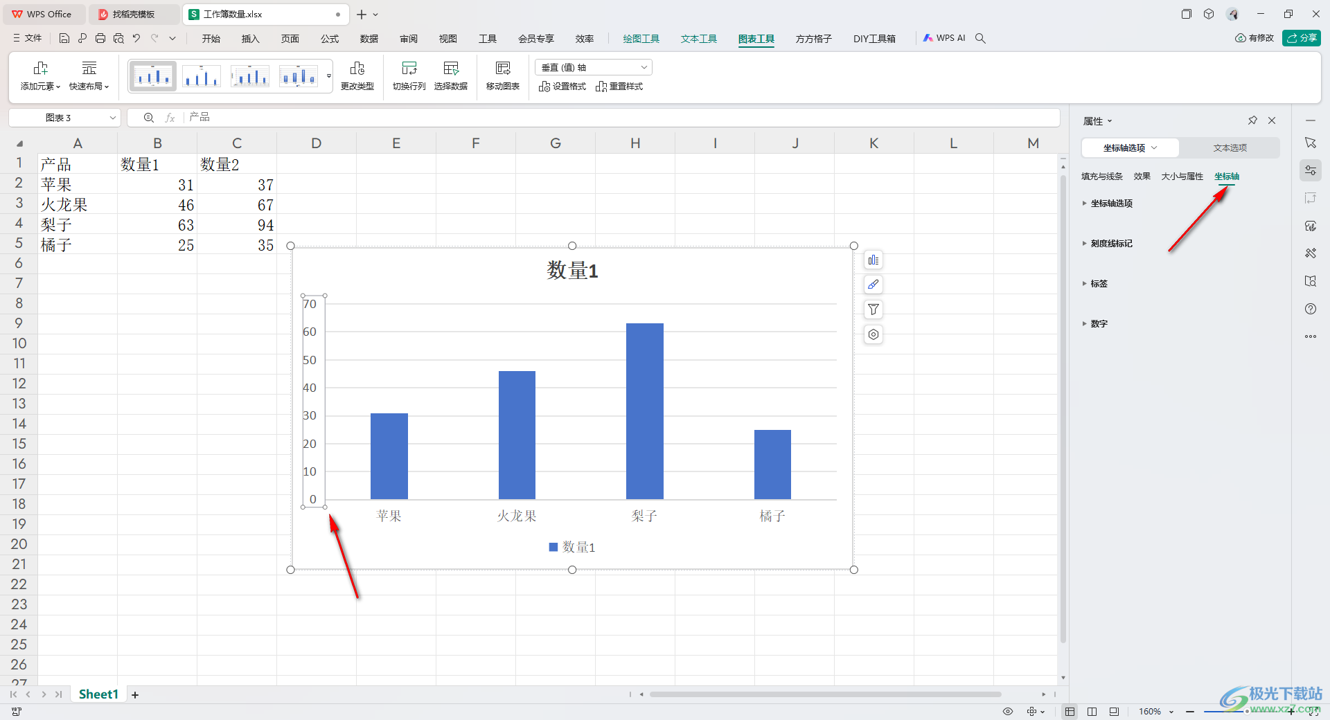This screenshot has height=720, width=1330.
Task: Click Select Data icon
Action: click(451, 76)
